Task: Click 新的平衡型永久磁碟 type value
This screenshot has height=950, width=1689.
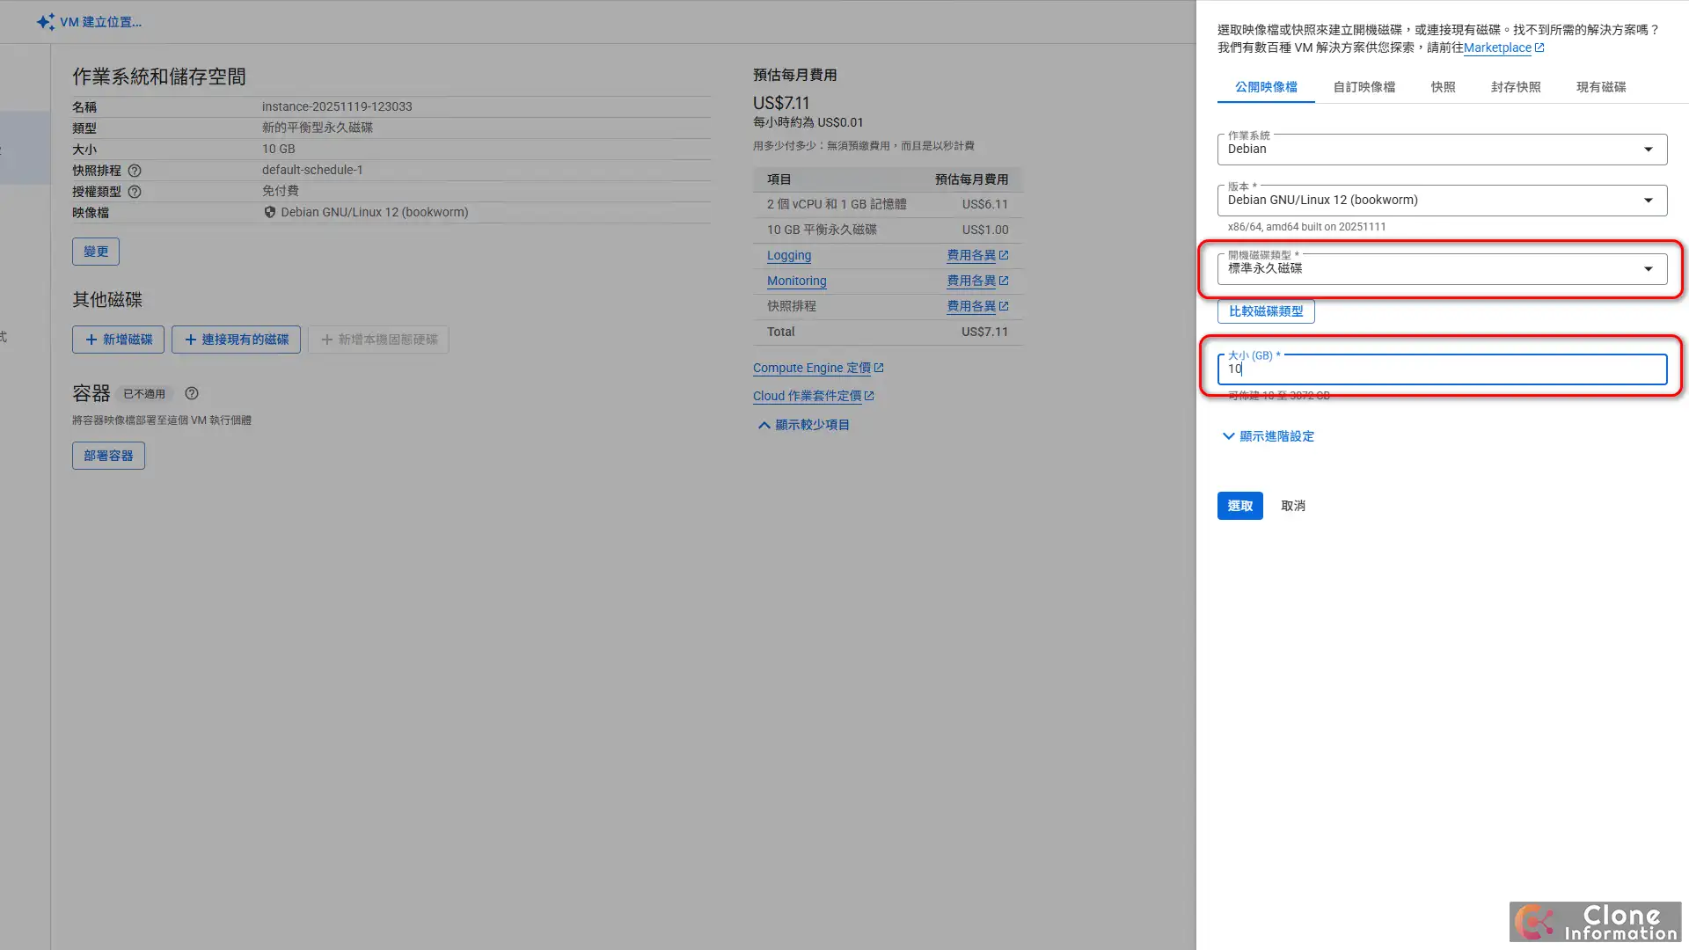Action: tap(318, 128)
